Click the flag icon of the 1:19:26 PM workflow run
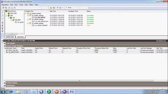168x94 pixels. pyautogui.click(x=30, y=19)
